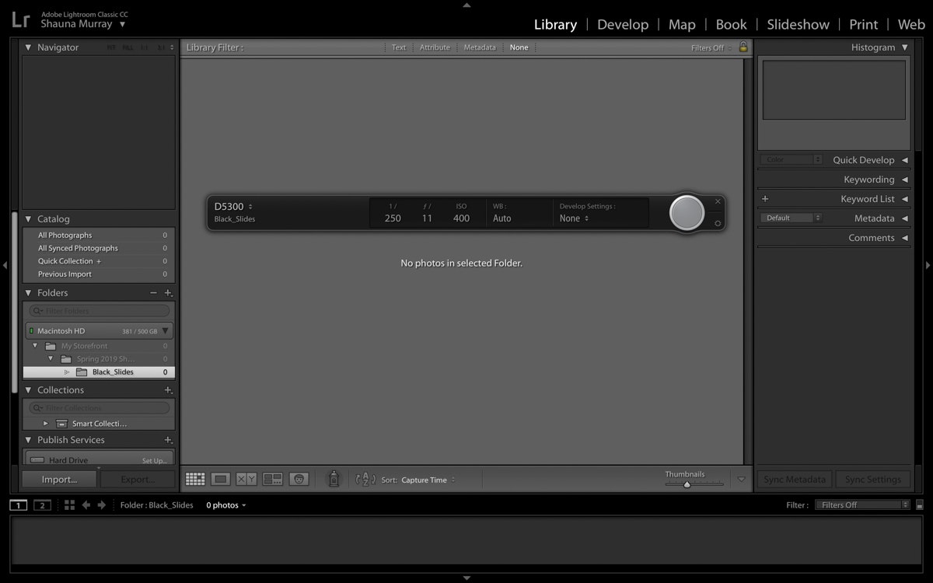Click the Import button
933x583 pixels.
pyautogui.click(x=58, y=479)
